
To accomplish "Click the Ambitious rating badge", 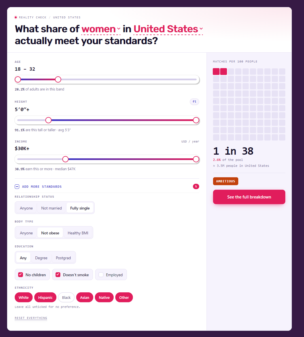I will 226,181.
